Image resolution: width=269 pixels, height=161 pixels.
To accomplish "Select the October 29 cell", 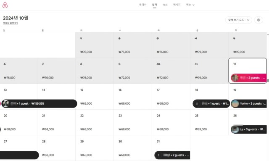I will pos(95,148).
